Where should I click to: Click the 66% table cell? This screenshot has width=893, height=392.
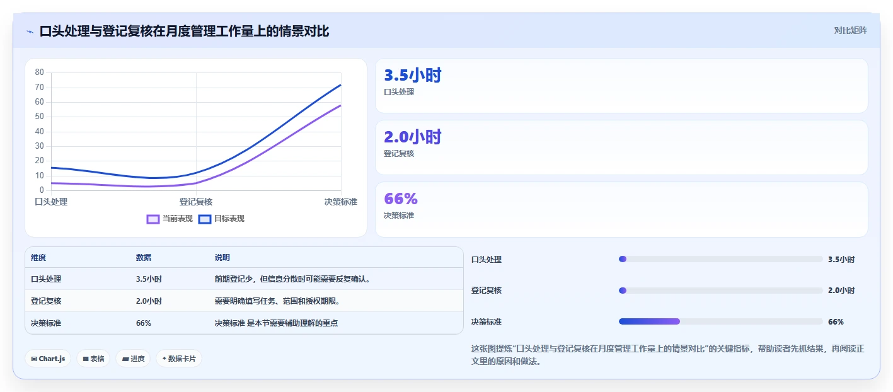[x=144, y=323]
